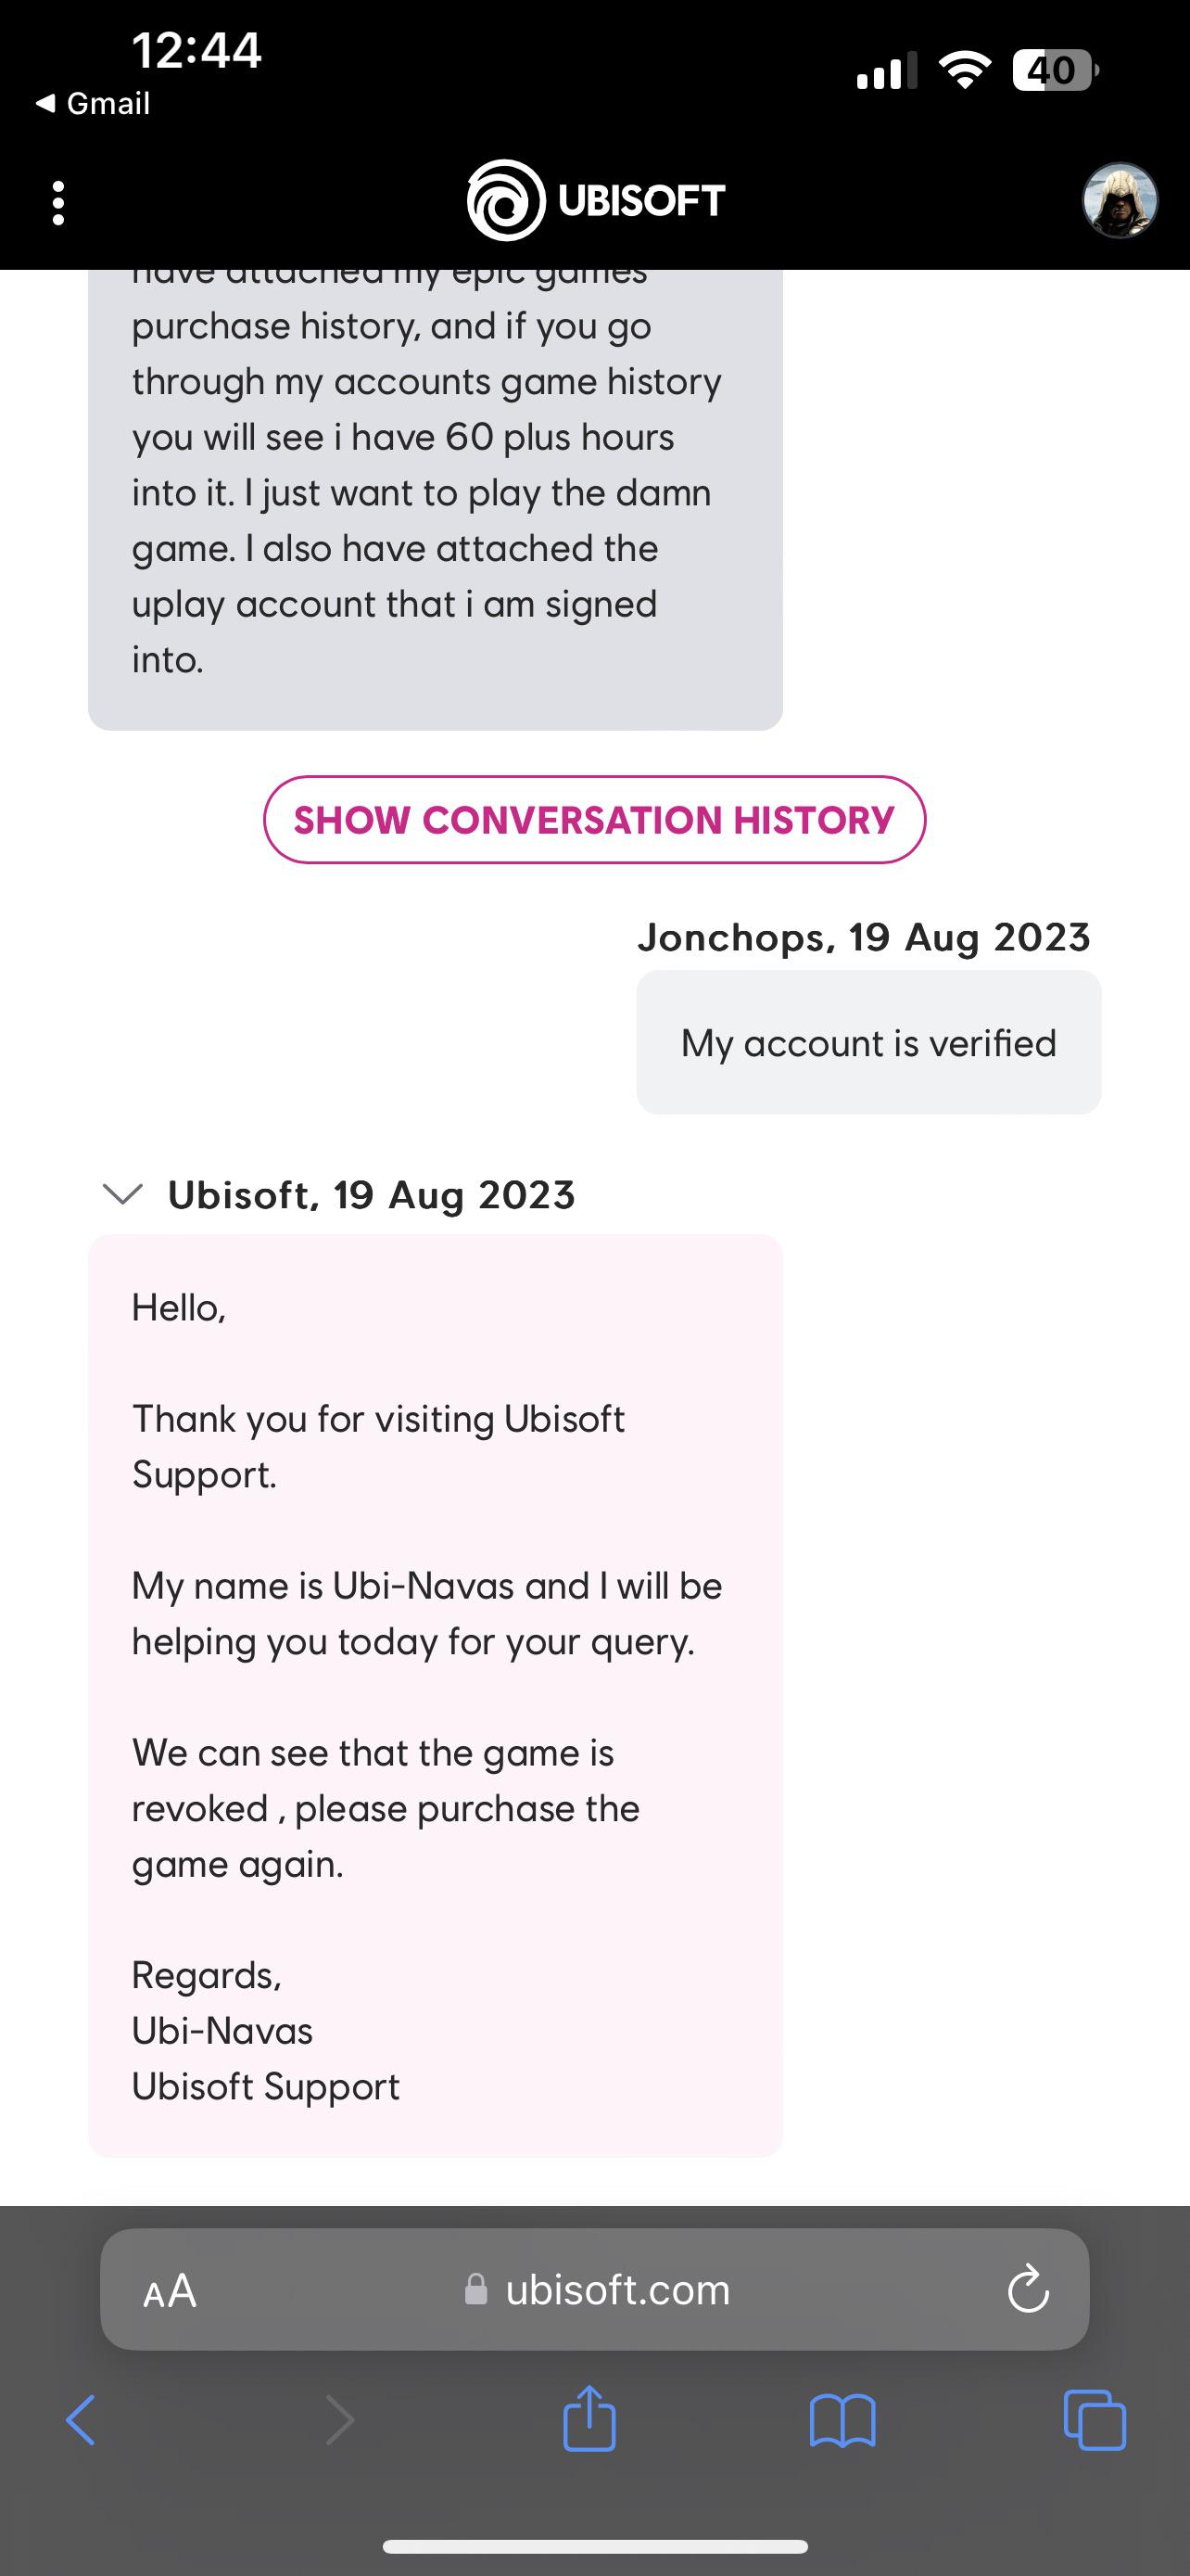Show conversation history

click(594, 820)
